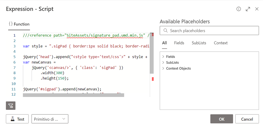
Task: Switch to the SubLists tab
Action: click(199, 43)
